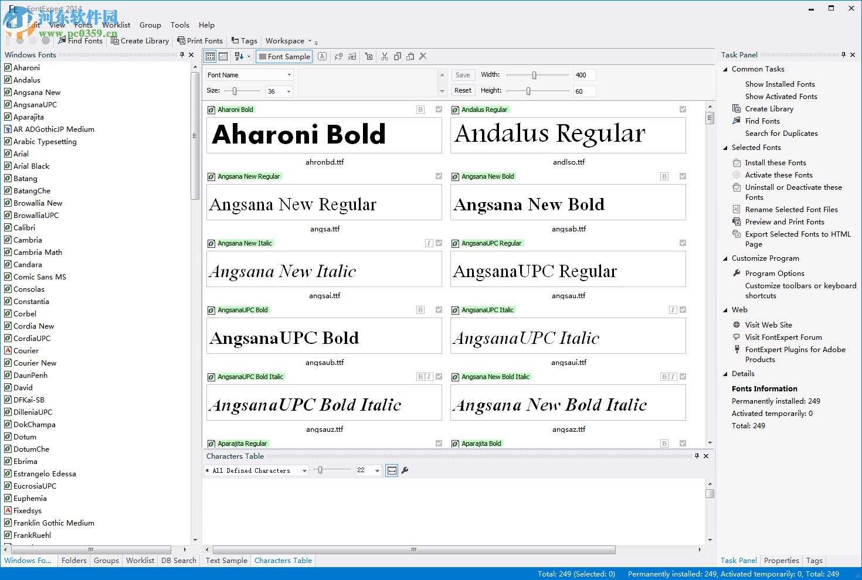The width and height of the screenshot is (862, 580).
Task: Switch to details list view icon
Action: [x=223, y=56]
